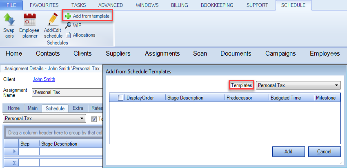Switch to the BILLING ribbon tab

coord(180,5)
